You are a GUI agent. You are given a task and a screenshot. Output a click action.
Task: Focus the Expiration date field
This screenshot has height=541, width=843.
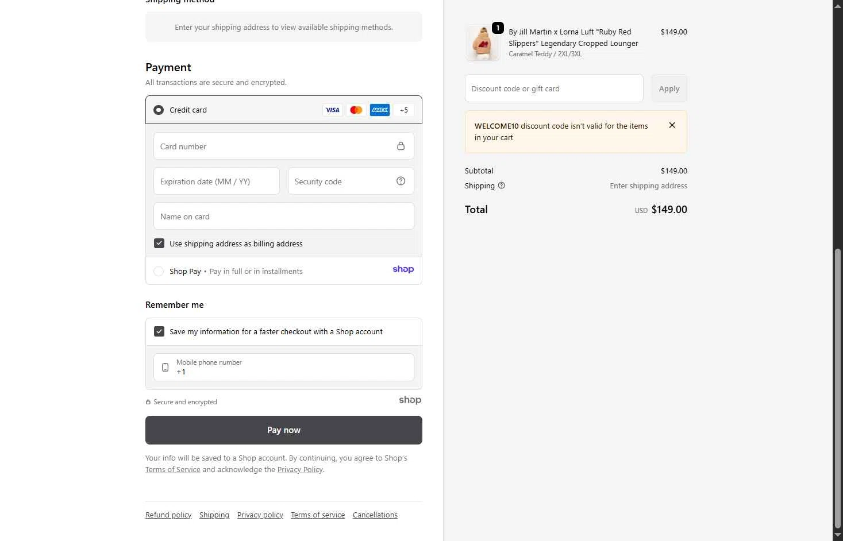217,181
